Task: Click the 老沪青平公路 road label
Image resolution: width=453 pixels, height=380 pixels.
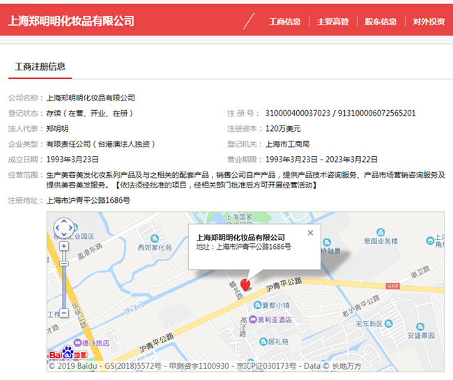Action: click(361, 306)
